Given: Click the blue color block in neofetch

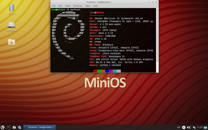Looking at the screenshot, I should (x=107, y=71).
